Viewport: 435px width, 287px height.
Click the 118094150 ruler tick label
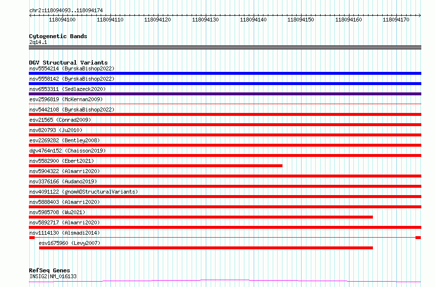point(301,20)
